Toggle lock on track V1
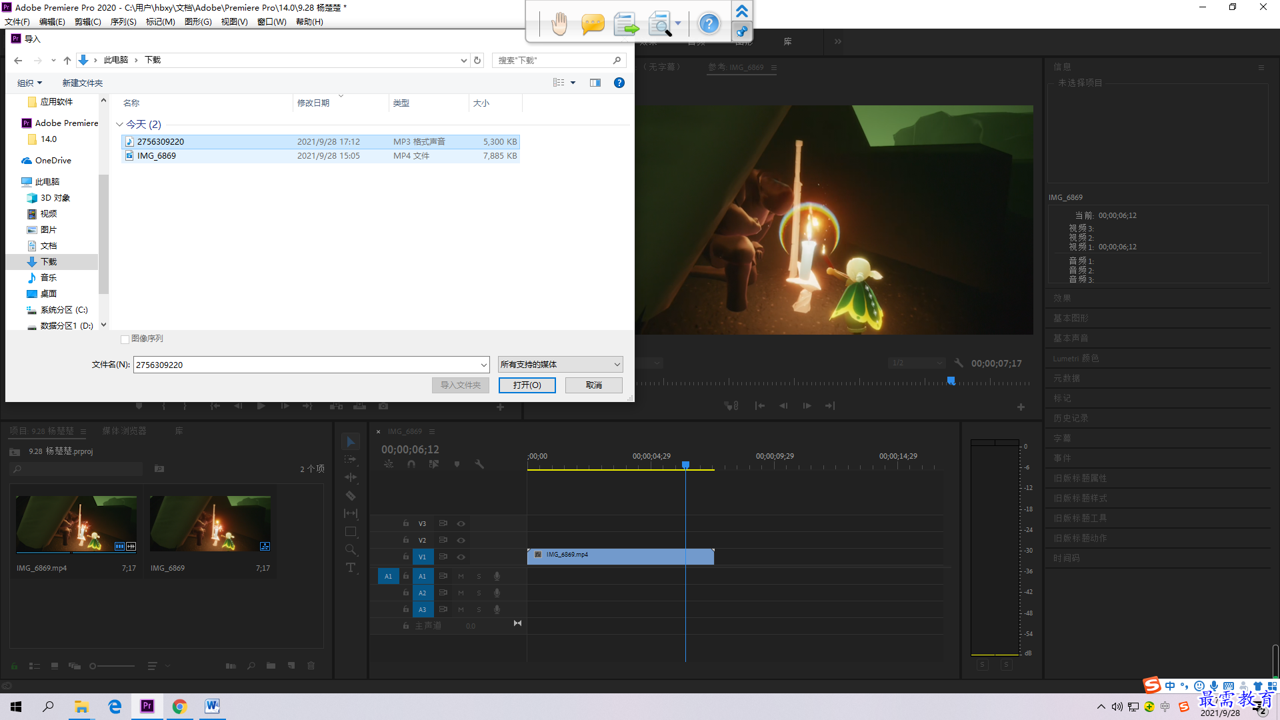 (x=405, y=557)
